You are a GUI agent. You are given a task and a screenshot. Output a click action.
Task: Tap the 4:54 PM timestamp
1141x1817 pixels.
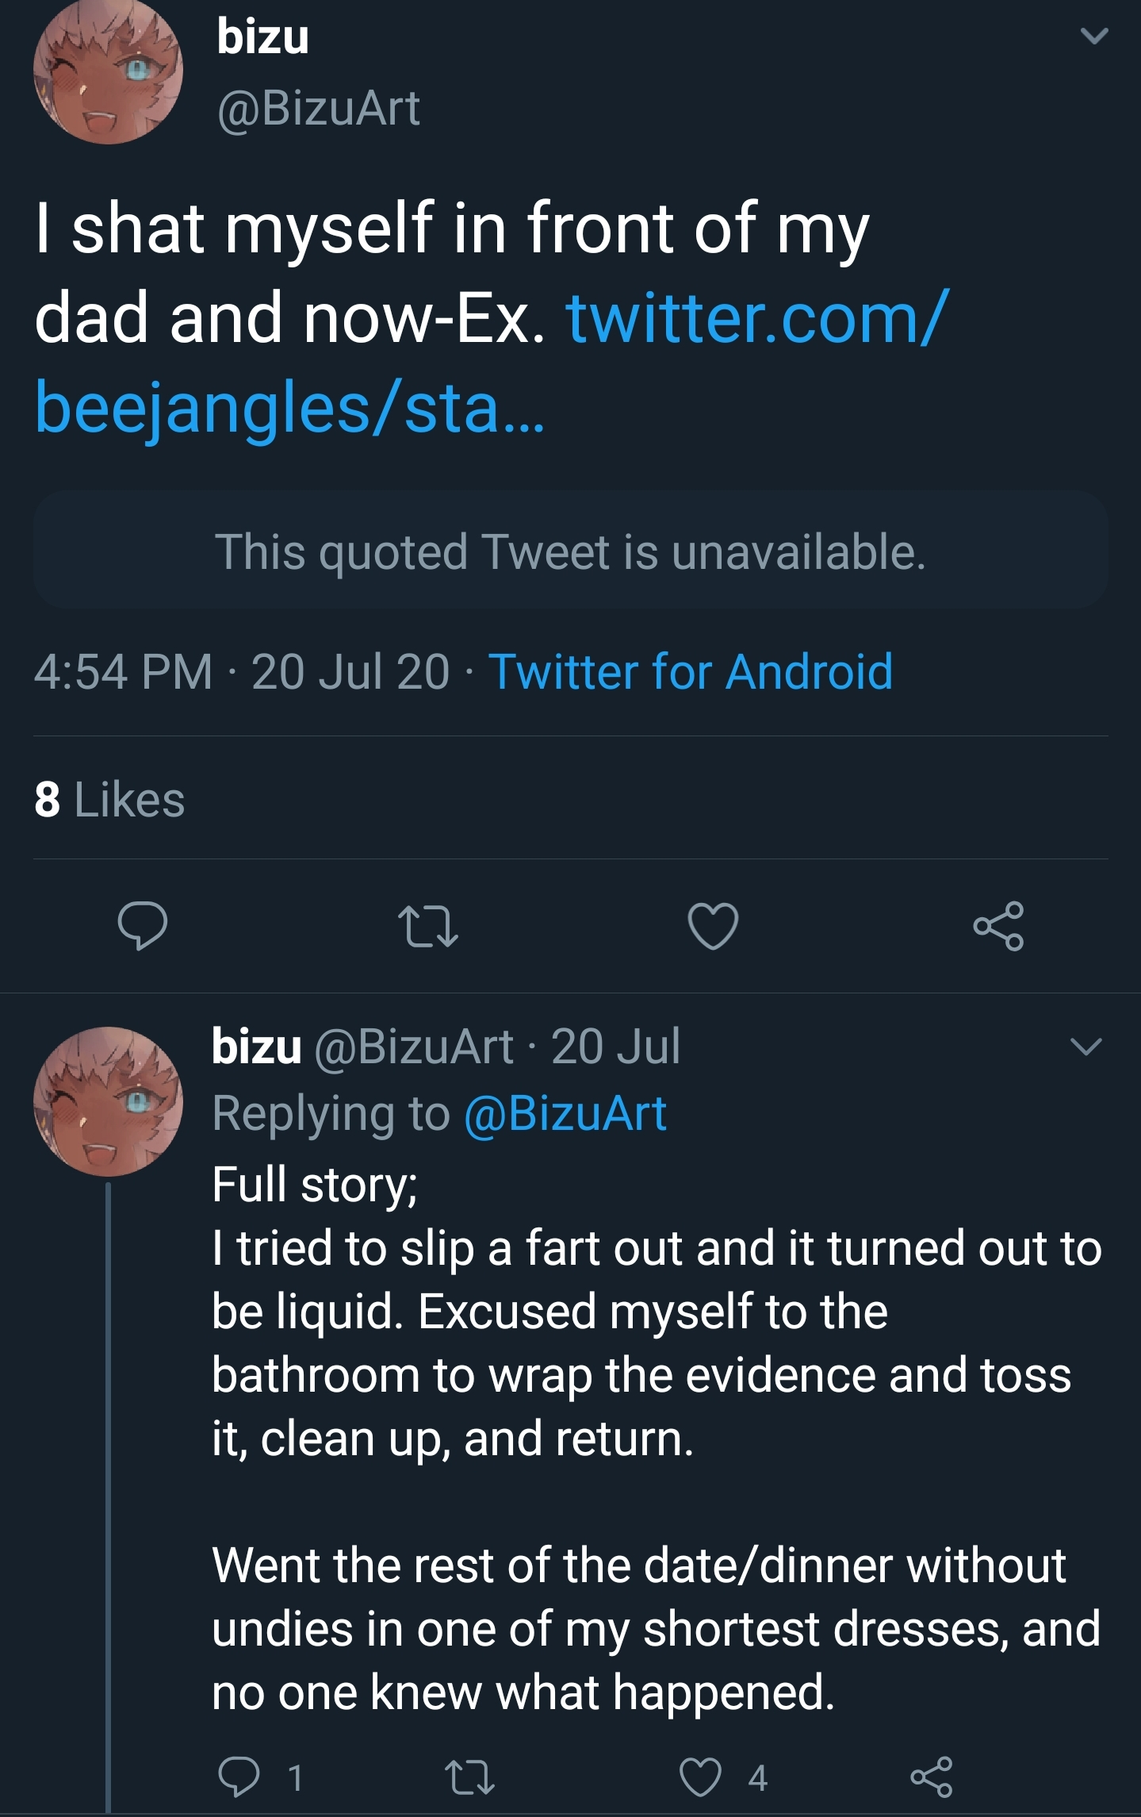pos(123,671)
